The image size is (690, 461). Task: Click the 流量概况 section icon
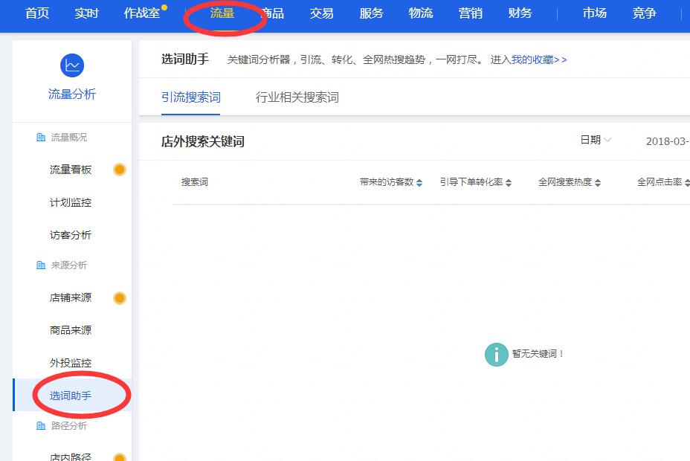(41, 138)
